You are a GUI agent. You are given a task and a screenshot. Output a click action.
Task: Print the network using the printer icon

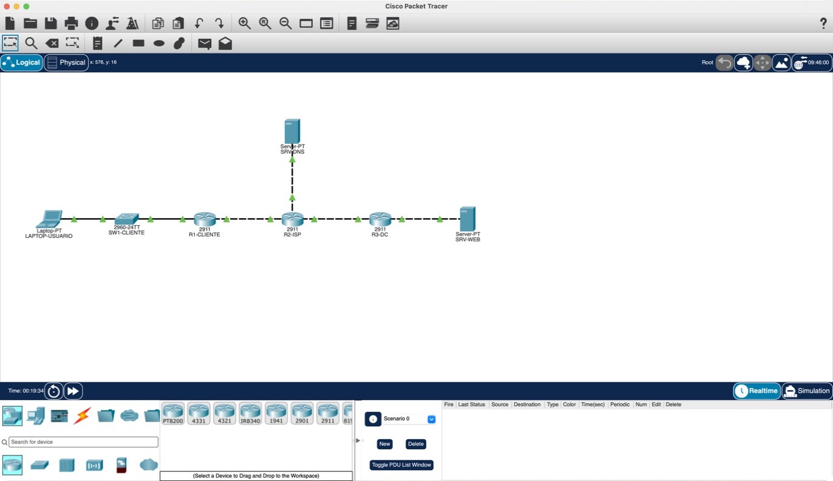point(71,24)
